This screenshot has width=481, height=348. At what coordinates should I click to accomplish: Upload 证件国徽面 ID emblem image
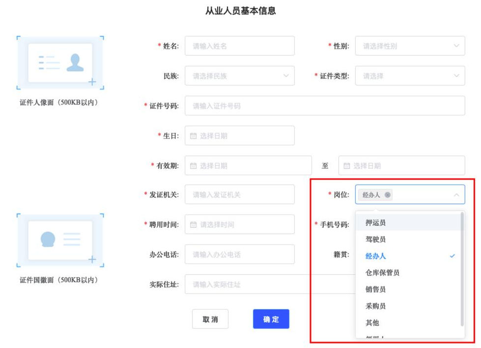pyautogui.click(x=60, y=240)
